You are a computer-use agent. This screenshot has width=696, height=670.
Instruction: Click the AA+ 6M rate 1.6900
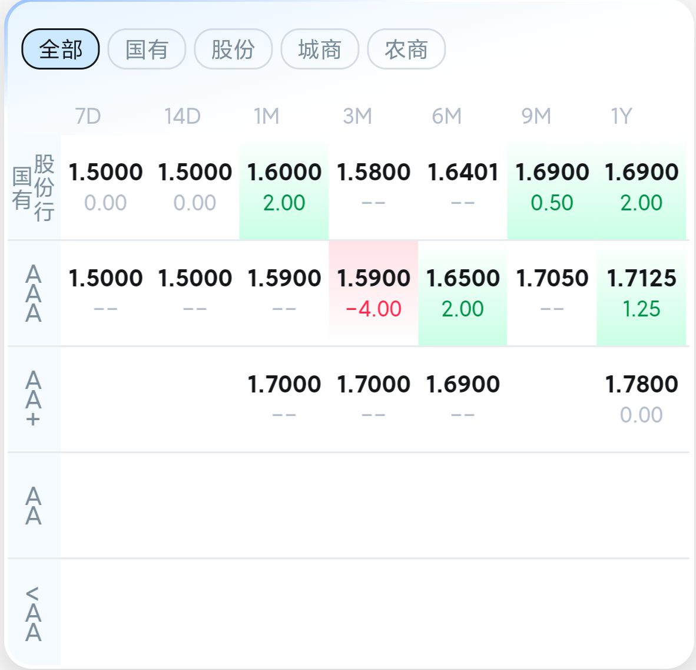point(462,384)
